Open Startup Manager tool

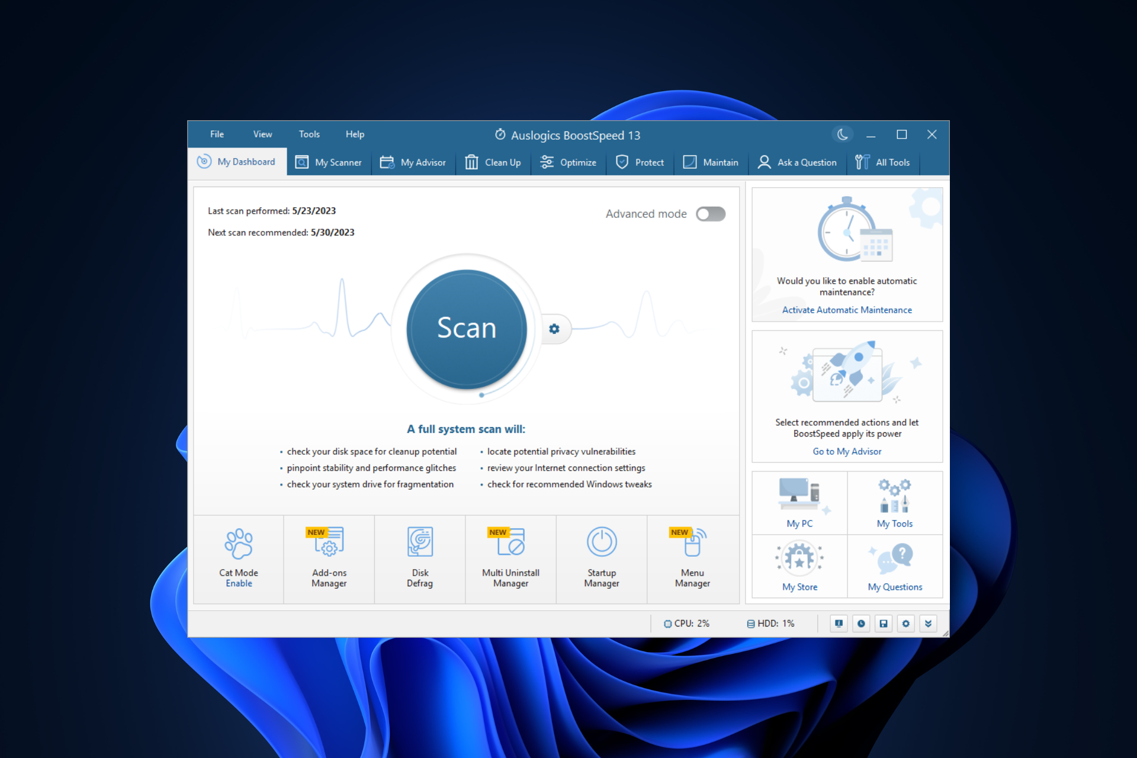602,559
